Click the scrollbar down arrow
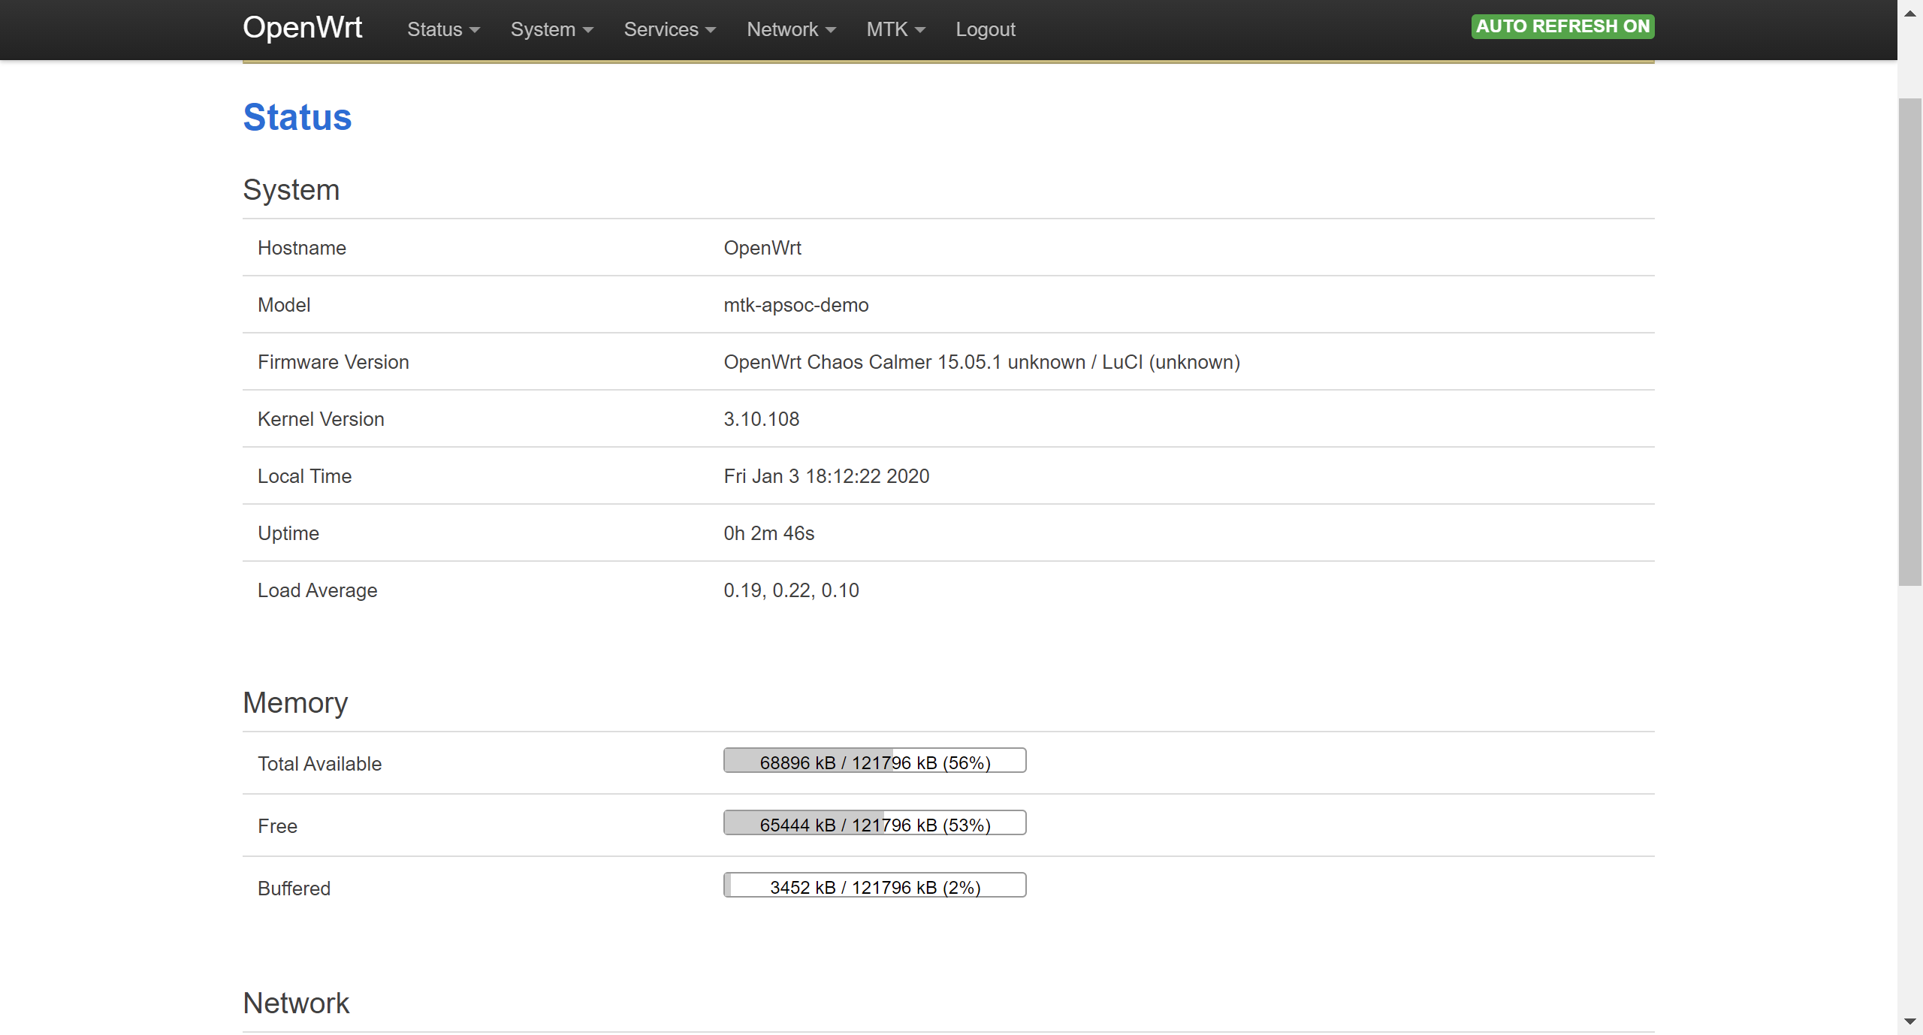The width and height of the screenshot is (1923, 1035). coord(1909,1021)
